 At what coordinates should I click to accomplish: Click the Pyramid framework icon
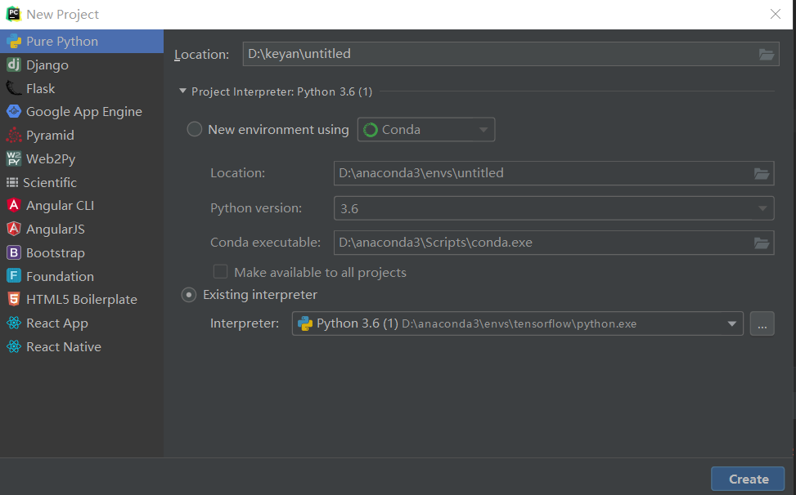13,136
